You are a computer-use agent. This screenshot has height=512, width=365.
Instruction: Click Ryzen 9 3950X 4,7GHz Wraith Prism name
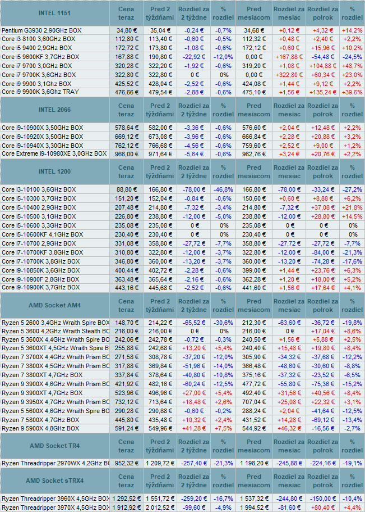[x=56, y=402]
